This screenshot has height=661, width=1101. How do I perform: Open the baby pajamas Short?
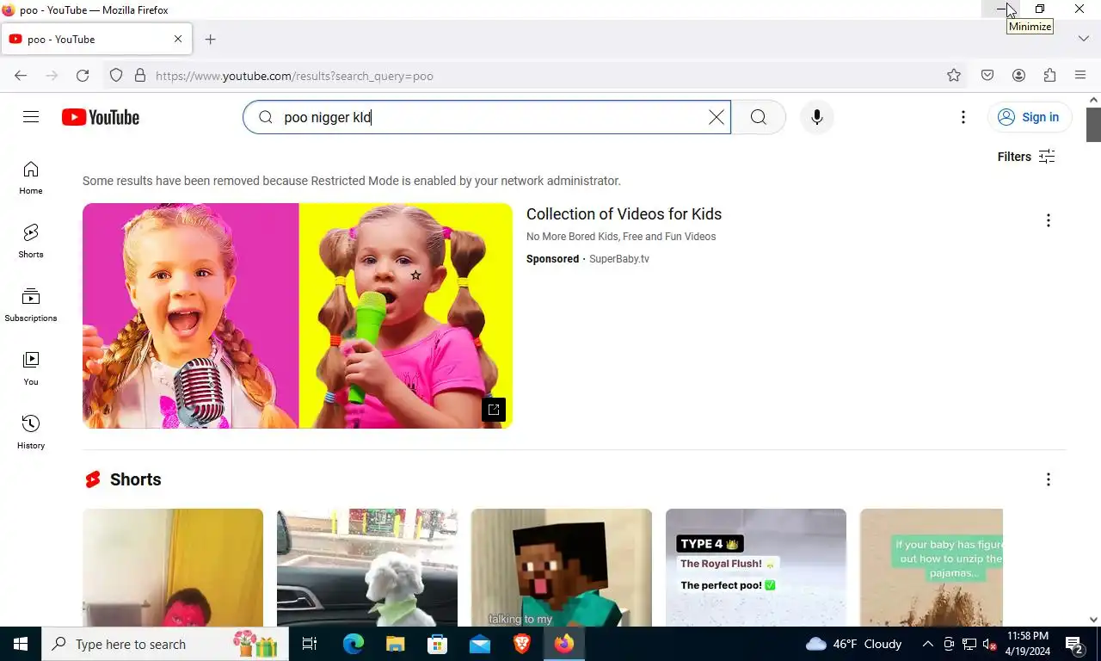[x=932, y=567]
